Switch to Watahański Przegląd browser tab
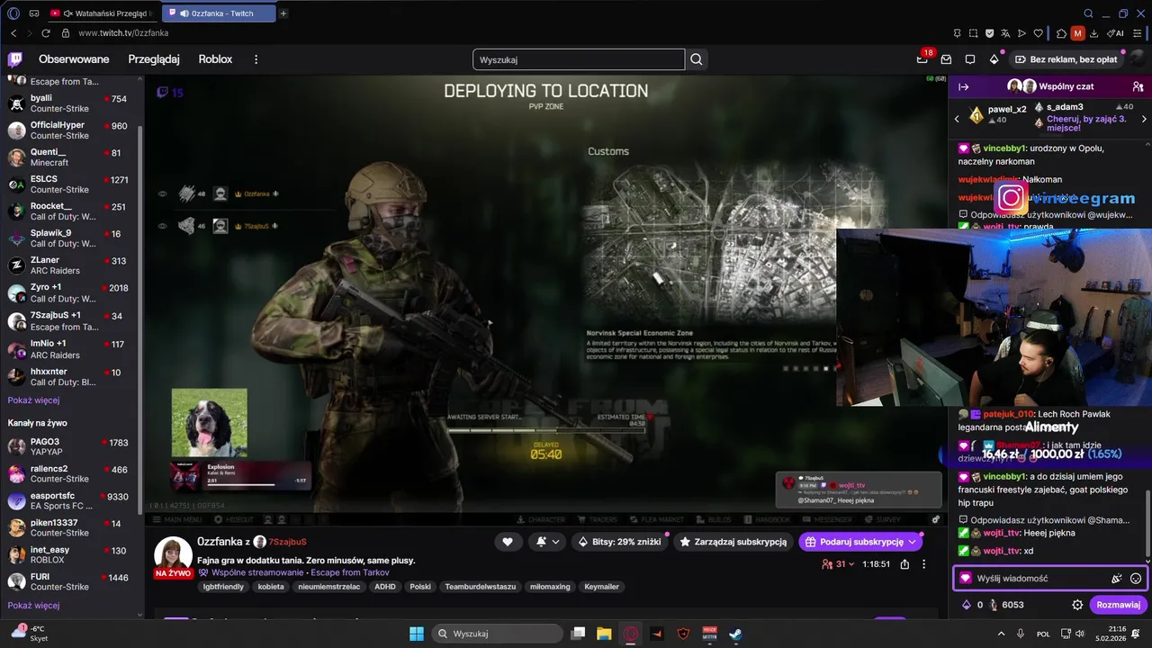 pyautogui.click(x=103, y=13)
